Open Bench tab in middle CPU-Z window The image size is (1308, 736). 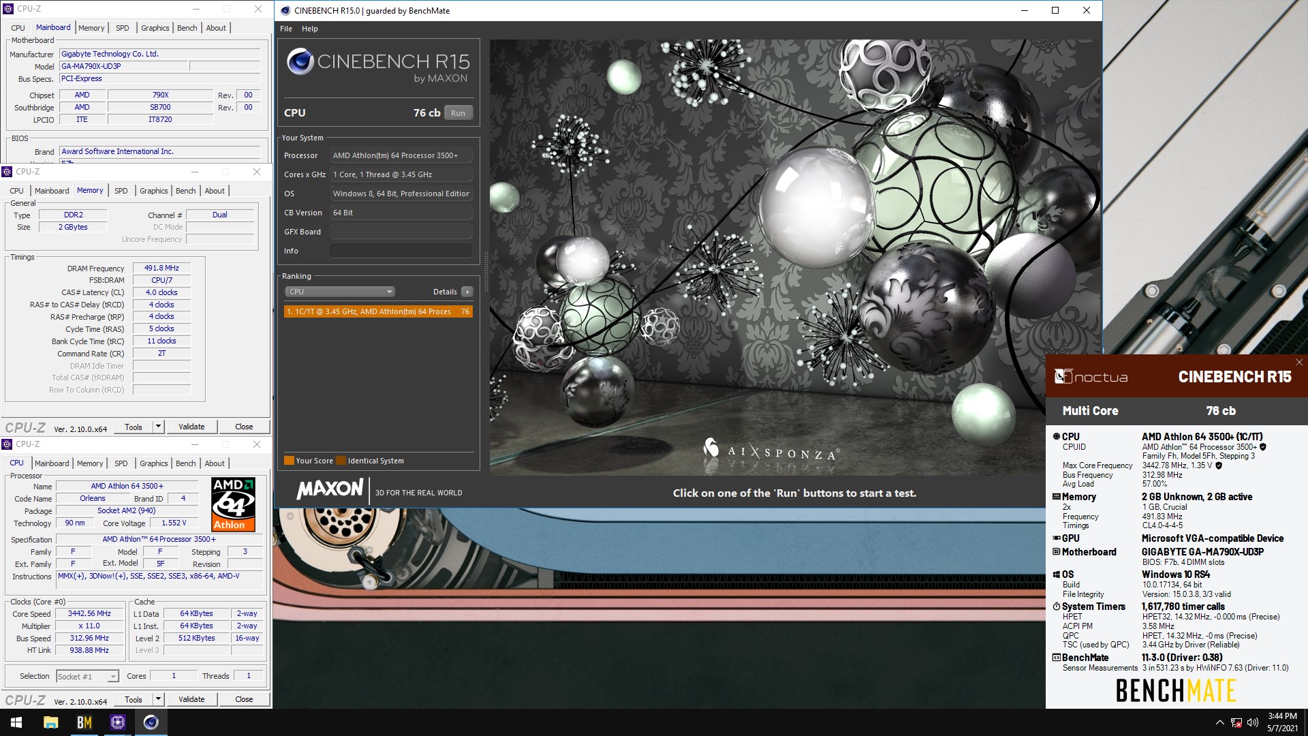click(186, 191)
